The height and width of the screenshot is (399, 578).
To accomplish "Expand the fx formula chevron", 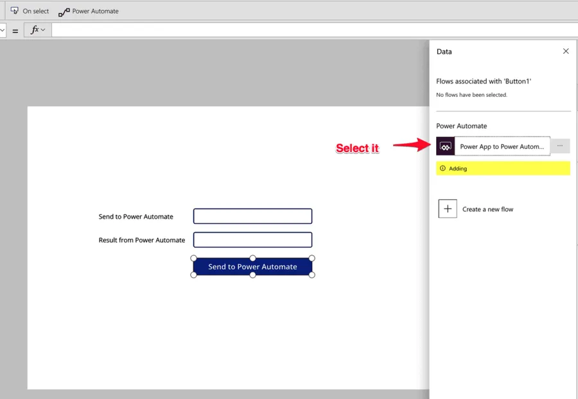I will tap(43, 30).
